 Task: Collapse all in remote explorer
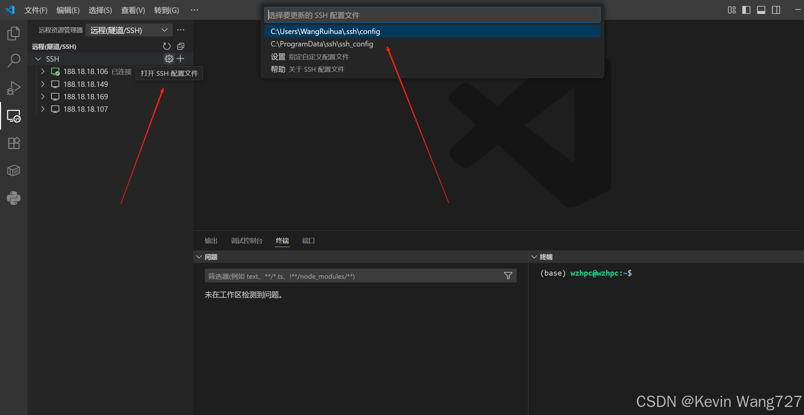pyautogui.click(x=181, y=46)
